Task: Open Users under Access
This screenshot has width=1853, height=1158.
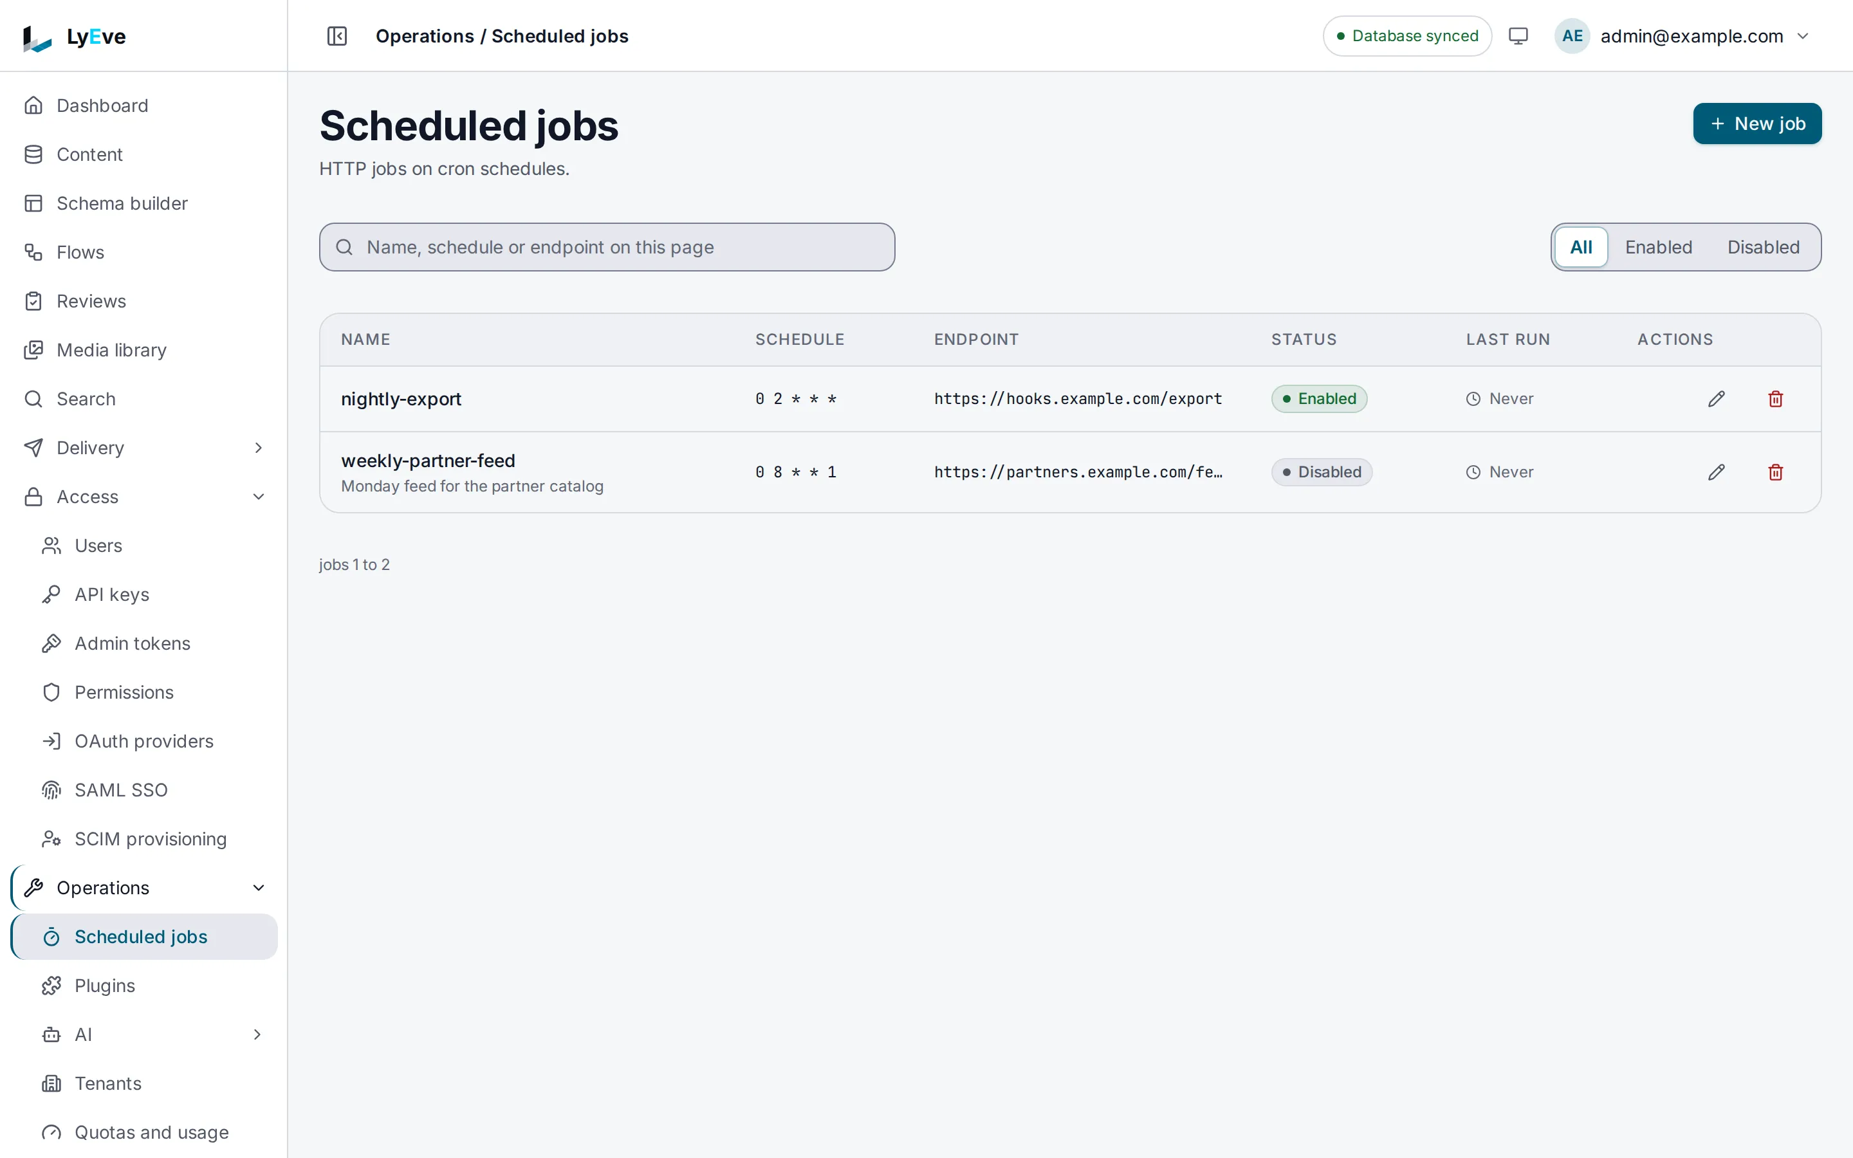Action: coord(144,546)
